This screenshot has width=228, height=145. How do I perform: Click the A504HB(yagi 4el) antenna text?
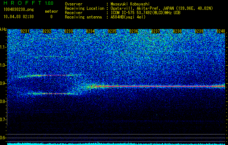pos(128,17)
